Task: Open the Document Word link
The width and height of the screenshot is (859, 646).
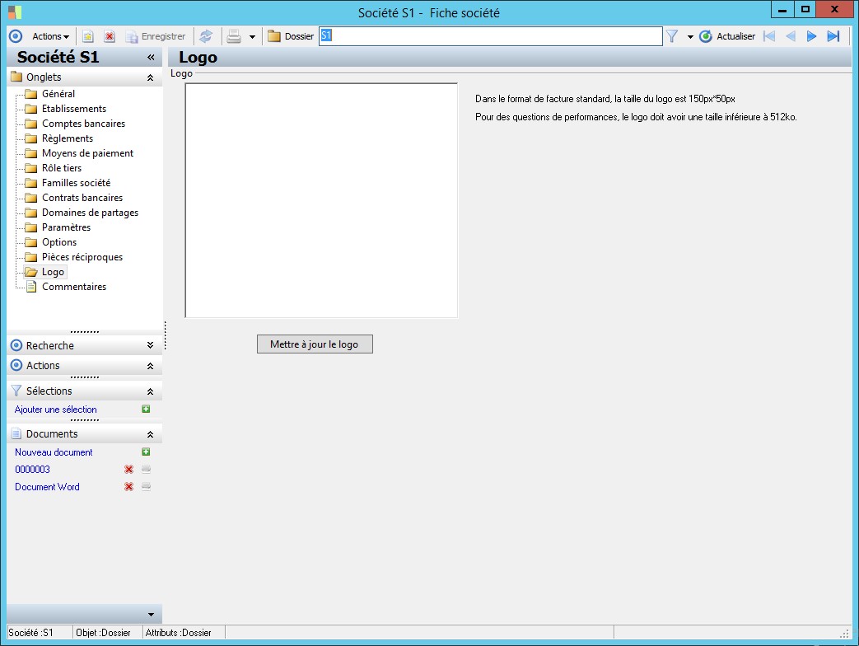Action: (x=47, y=486)
